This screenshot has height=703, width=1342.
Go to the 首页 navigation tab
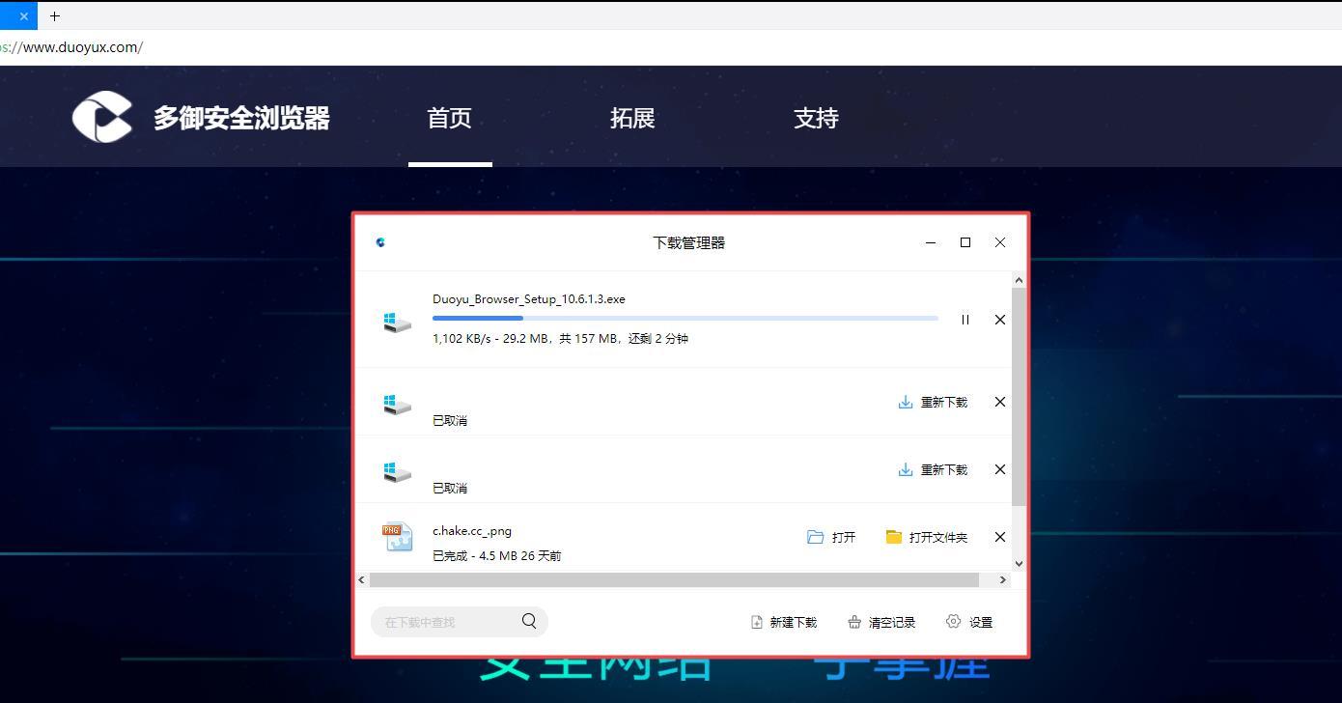pos(450,118)
